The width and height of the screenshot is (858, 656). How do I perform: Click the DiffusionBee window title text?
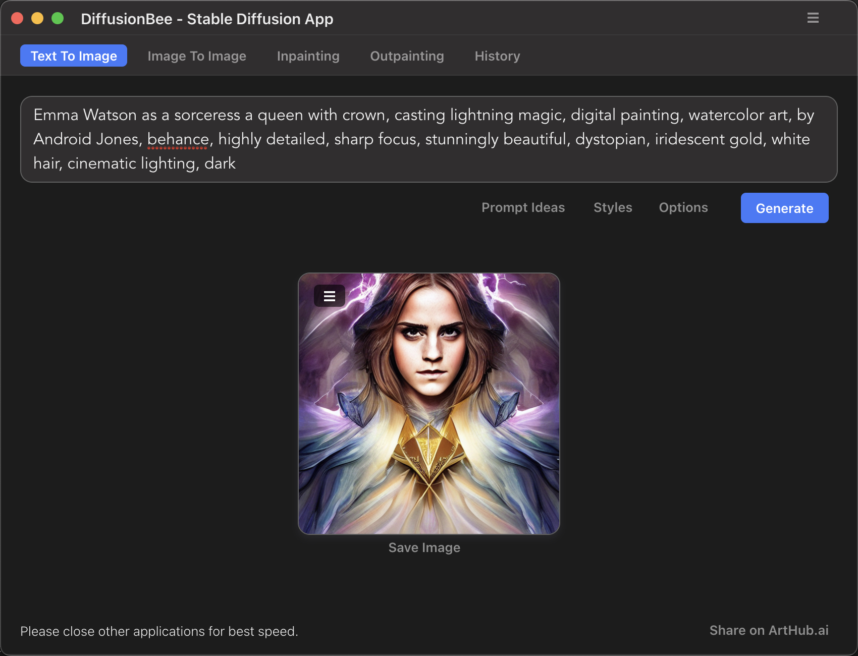207,19
